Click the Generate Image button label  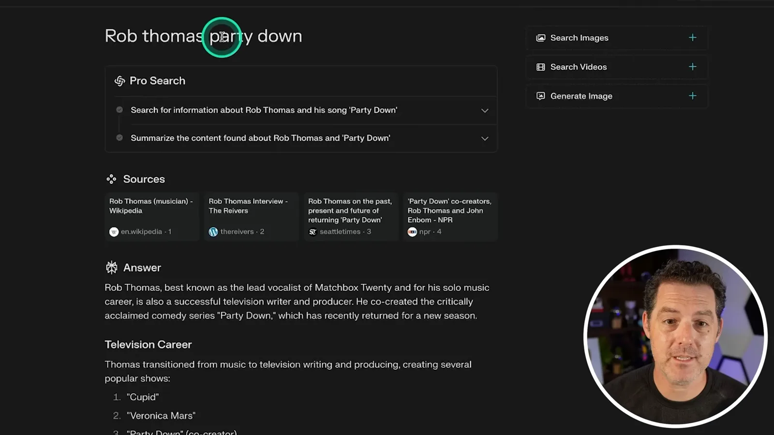pos(581,96)
